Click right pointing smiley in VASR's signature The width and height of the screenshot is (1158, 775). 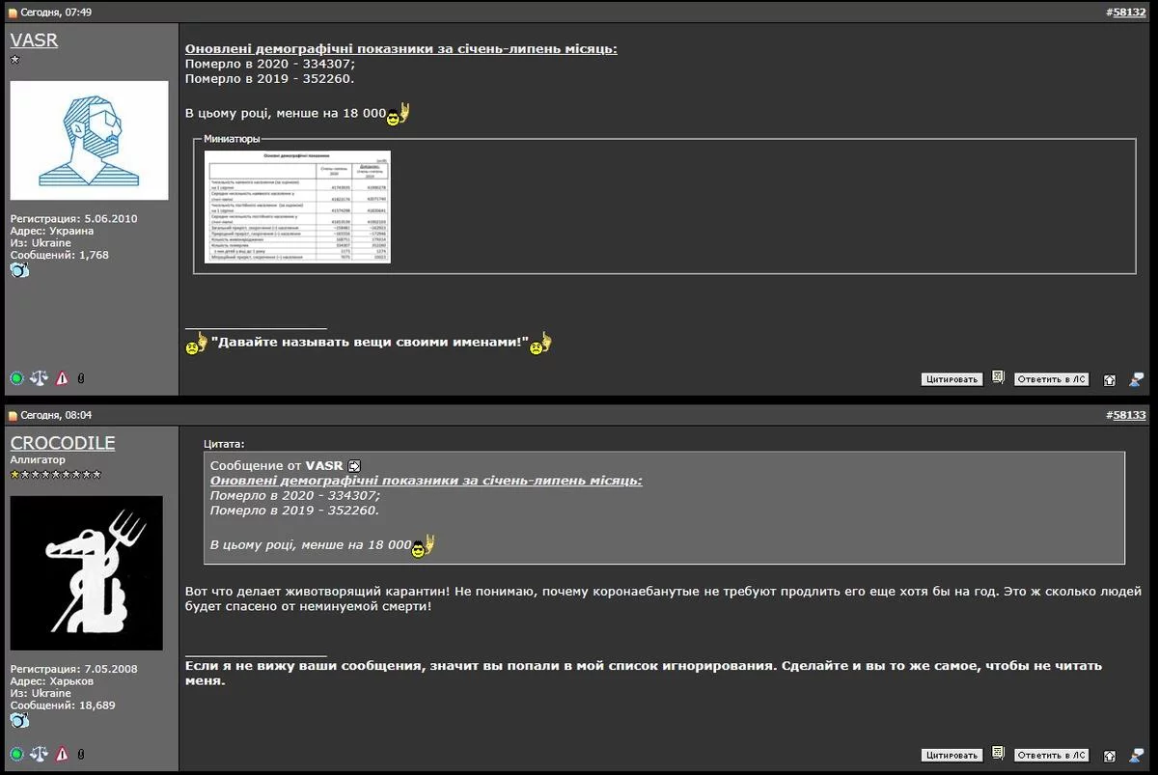[540, 343]
